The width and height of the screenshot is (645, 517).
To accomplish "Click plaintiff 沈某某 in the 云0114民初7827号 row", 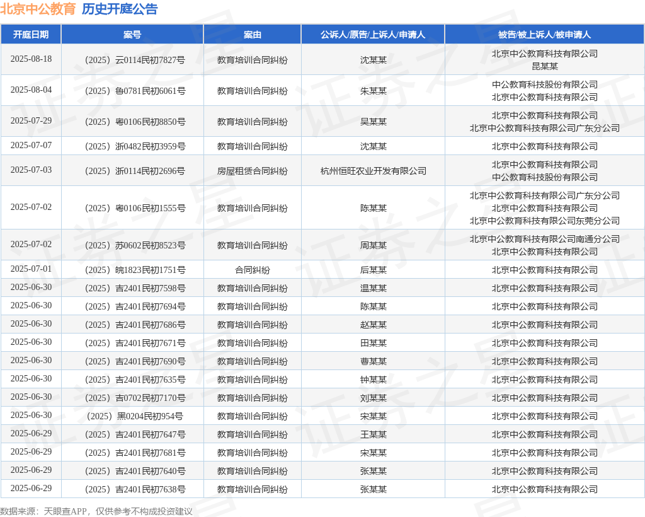I will pyautogui.click(x=373, y=60).
